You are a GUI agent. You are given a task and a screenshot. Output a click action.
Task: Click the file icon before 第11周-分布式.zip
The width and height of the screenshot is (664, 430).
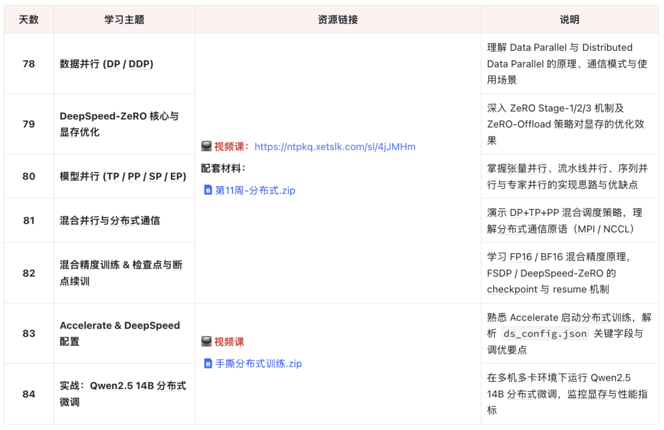click(208, 190)
